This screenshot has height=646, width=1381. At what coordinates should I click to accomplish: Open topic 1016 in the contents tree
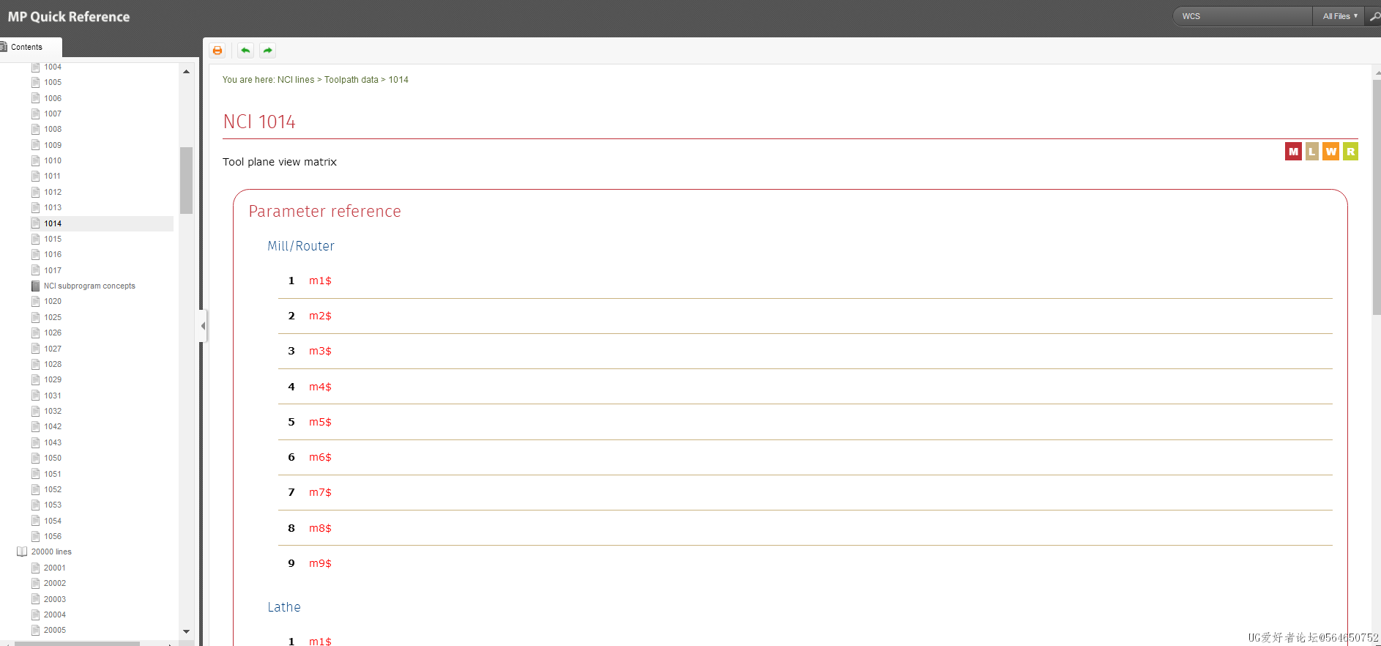53,254
